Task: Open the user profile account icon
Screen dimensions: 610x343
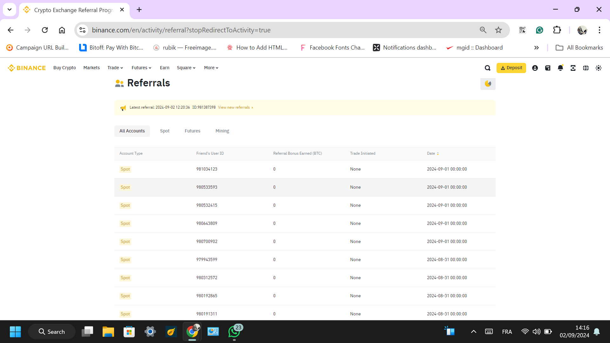Action: point(535,68)
